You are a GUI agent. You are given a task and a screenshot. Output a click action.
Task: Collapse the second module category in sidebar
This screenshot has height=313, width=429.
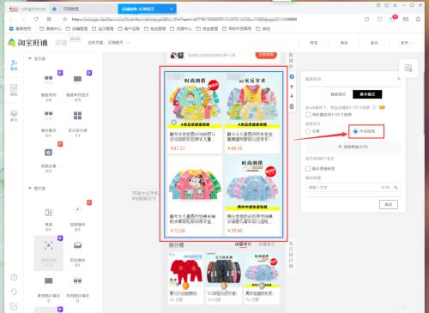(30, 189)
